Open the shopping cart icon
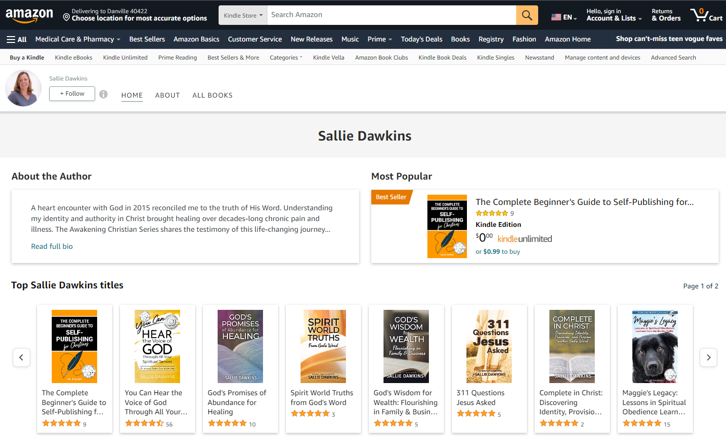This screenshot has width=726, height=446. [x=706, y=15]
